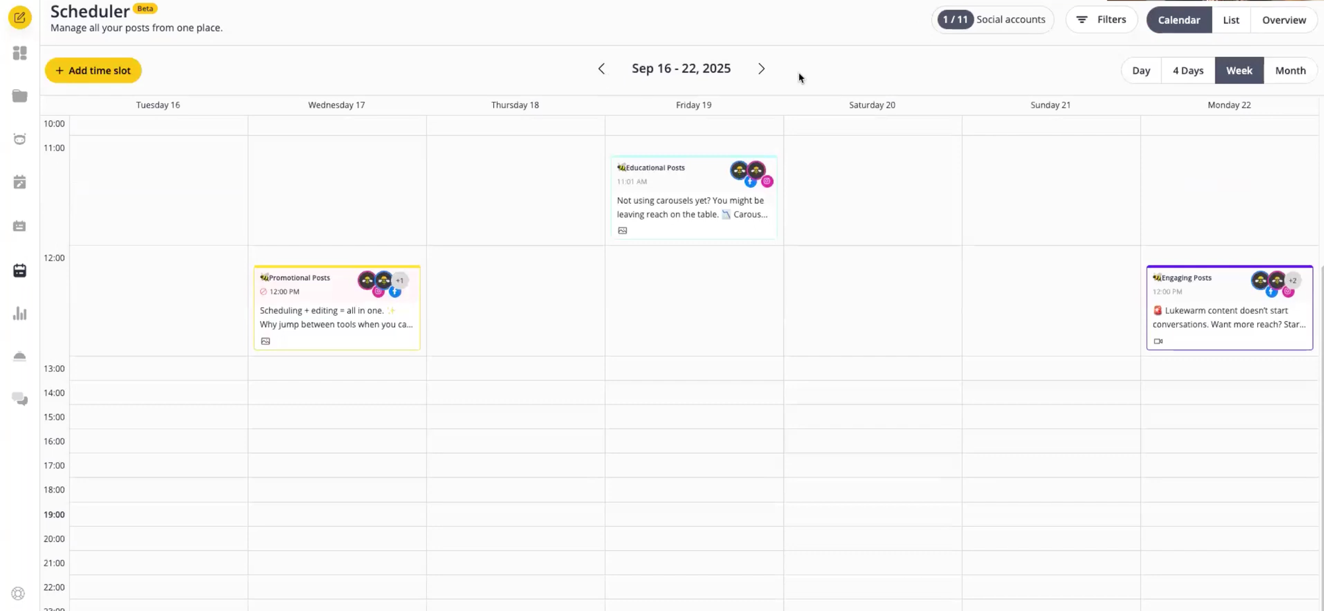1324x611 pixels.
Task: Click the robot assistant icon in sidebar
Action: (x=20, y=139)
